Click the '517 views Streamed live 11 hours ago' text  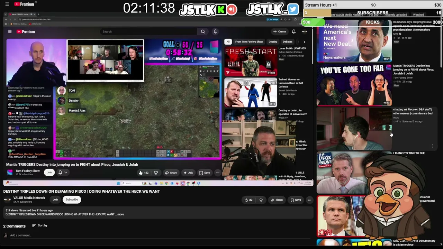pyautogui.click(x=29, y=210)
